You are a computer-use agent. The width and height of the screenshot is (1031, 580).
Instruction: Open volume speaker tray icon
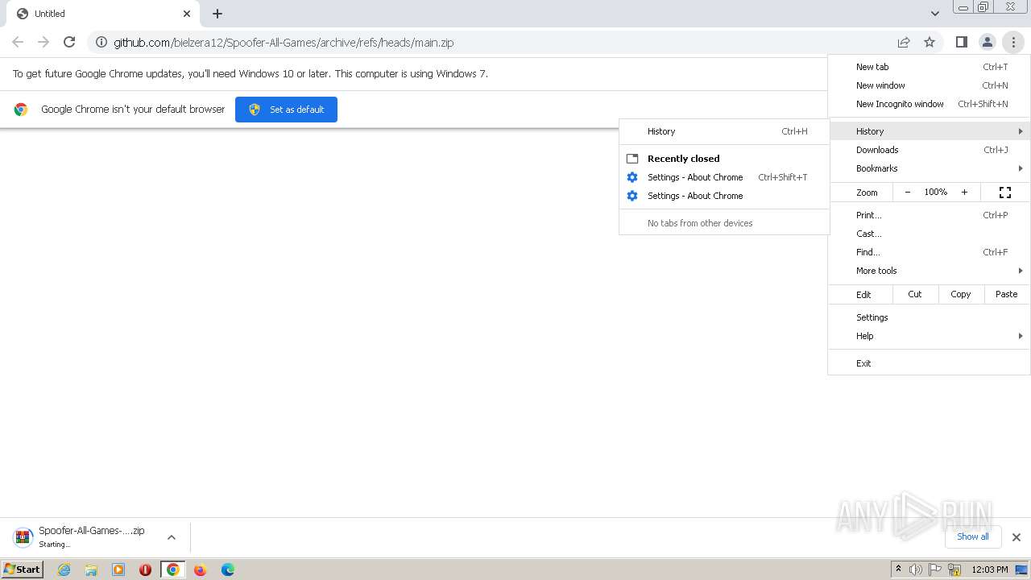(x=916, y=570)
